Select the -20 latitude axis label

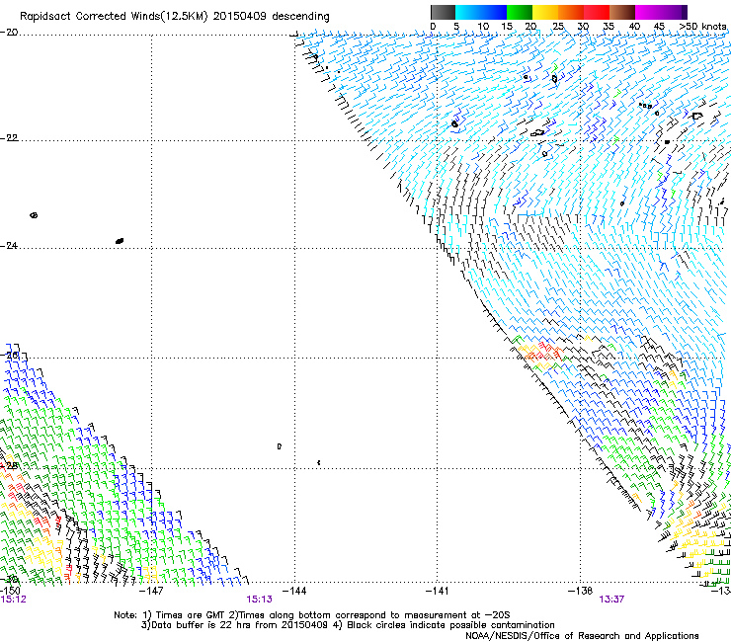9,32
